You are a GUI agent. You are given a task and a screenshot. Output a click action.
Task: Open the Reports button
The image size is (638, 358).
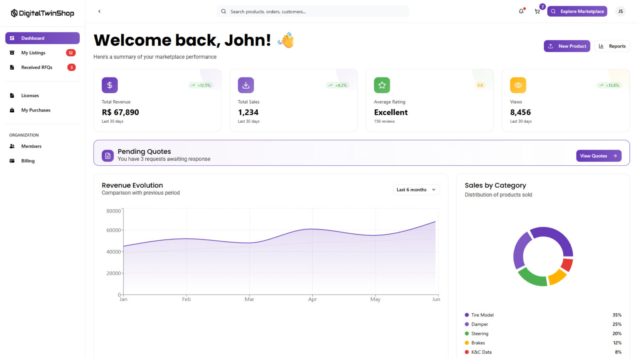(x=612, y=46)
